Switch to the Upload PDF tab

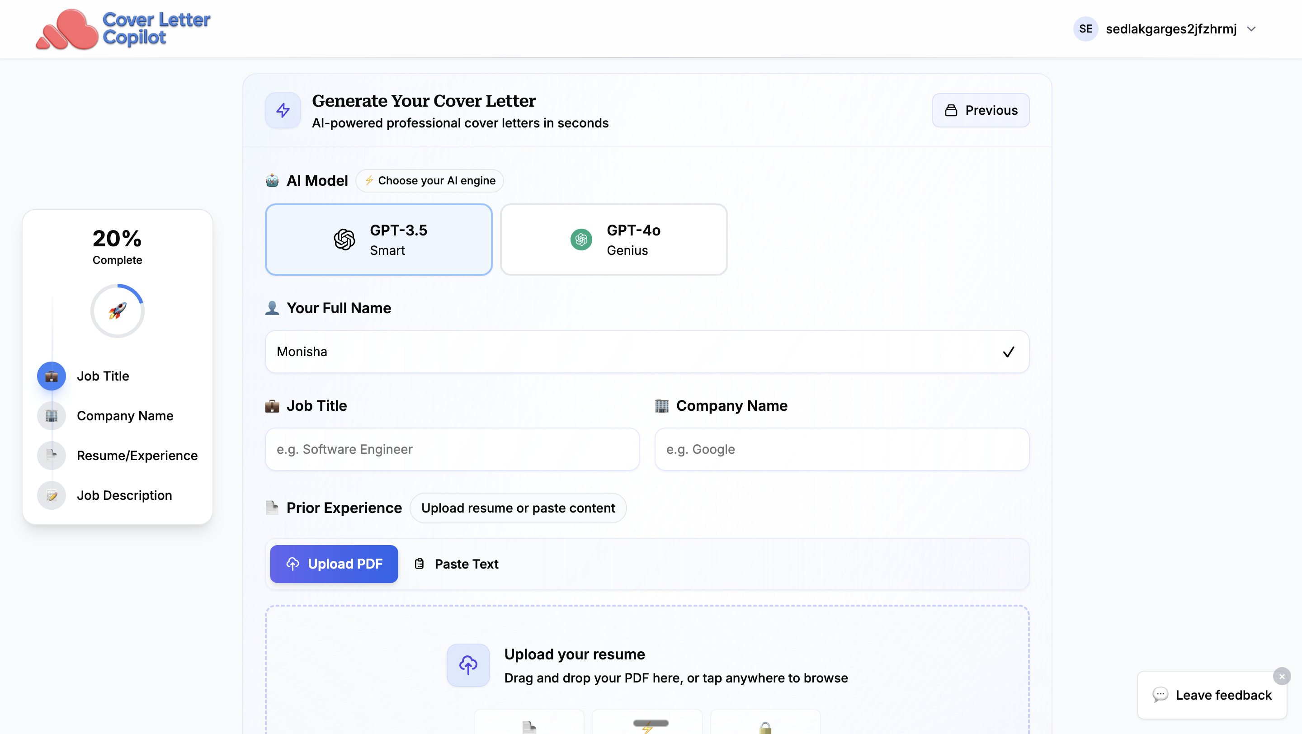(x=334, y=564)
